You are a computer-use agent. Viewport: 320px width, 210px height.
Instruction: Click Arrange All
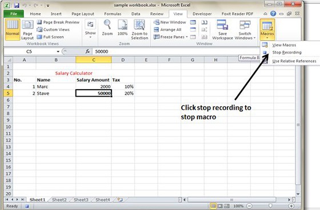(x=167, y=30)
